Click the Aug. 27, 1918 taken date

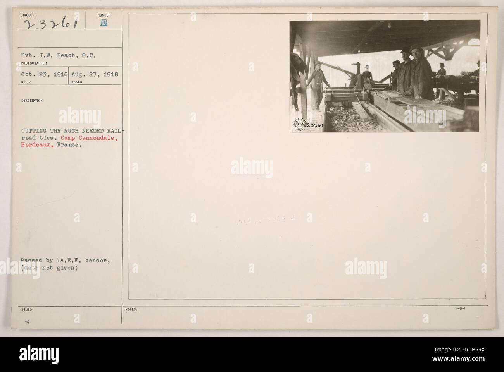pyautogui.click(x=94, y=74)
